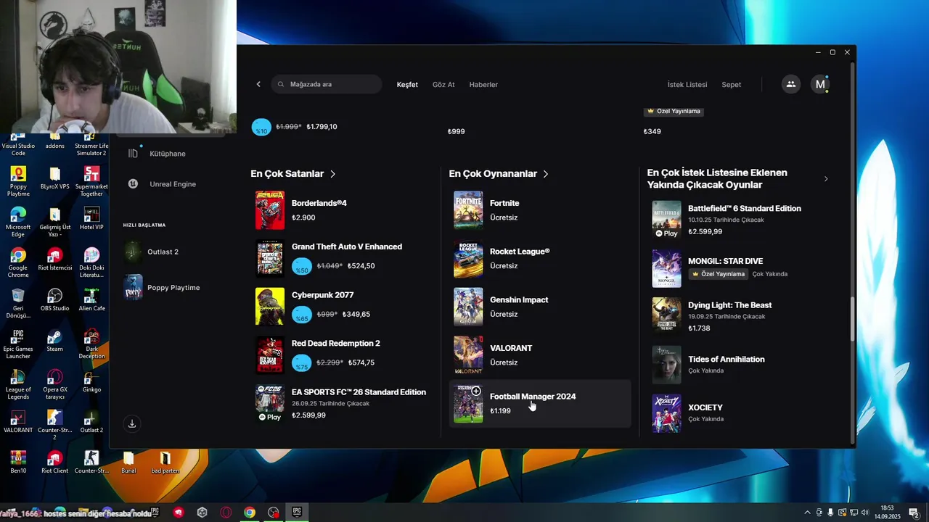This screenshot has height=522, width=929.
Task: Expand the most wishlisted upcoming games arrow
Action: tap(826, 178)
